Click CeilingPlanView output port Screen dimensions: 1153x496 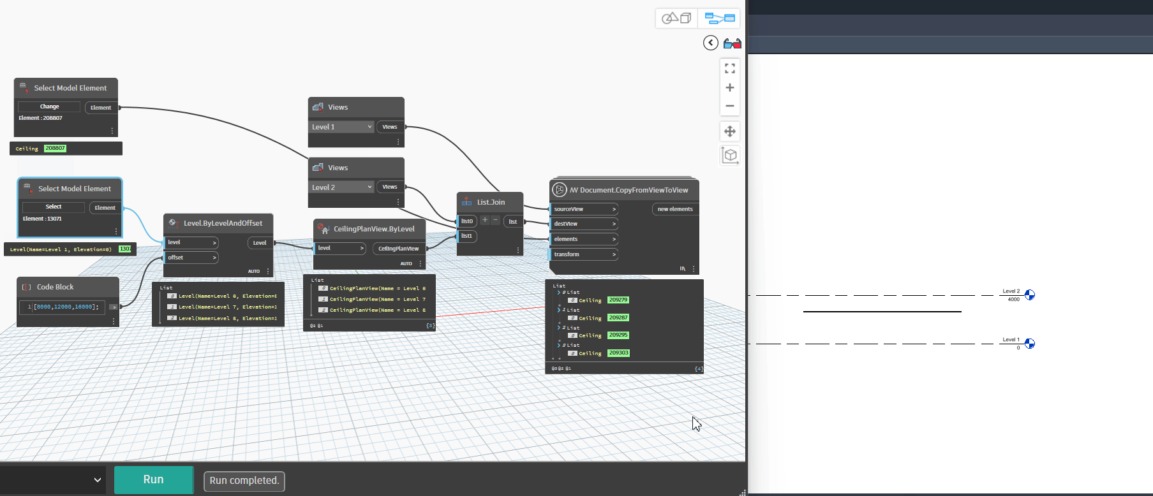coord(398,249)
